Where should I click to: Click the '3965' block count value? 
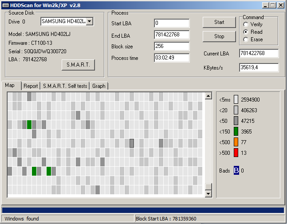click(x=246, y=131)
